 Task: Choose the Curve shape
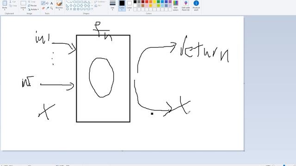pos(71,2)
